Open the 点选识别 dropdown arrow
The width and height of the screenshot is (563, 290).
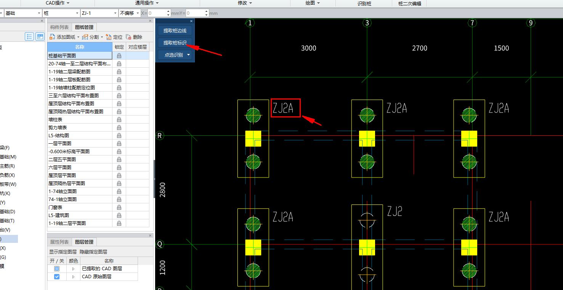coord(189,55)
